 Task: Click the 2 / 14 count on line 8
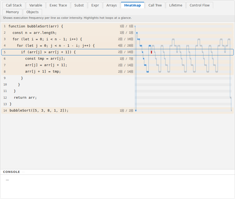125,72
